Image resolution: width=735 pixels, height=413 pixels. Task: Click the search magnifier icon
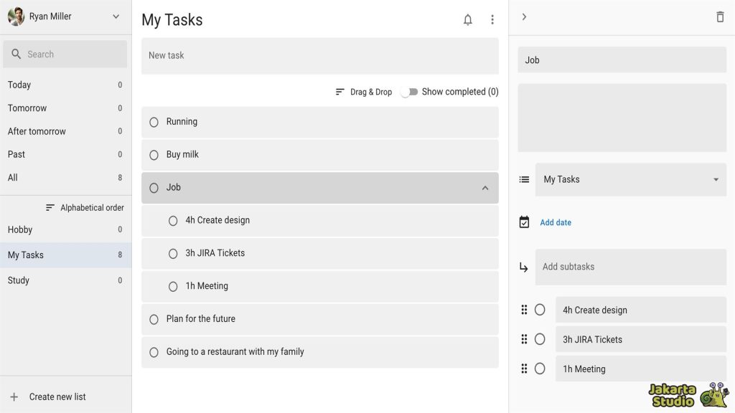click(x=15, y=54)
